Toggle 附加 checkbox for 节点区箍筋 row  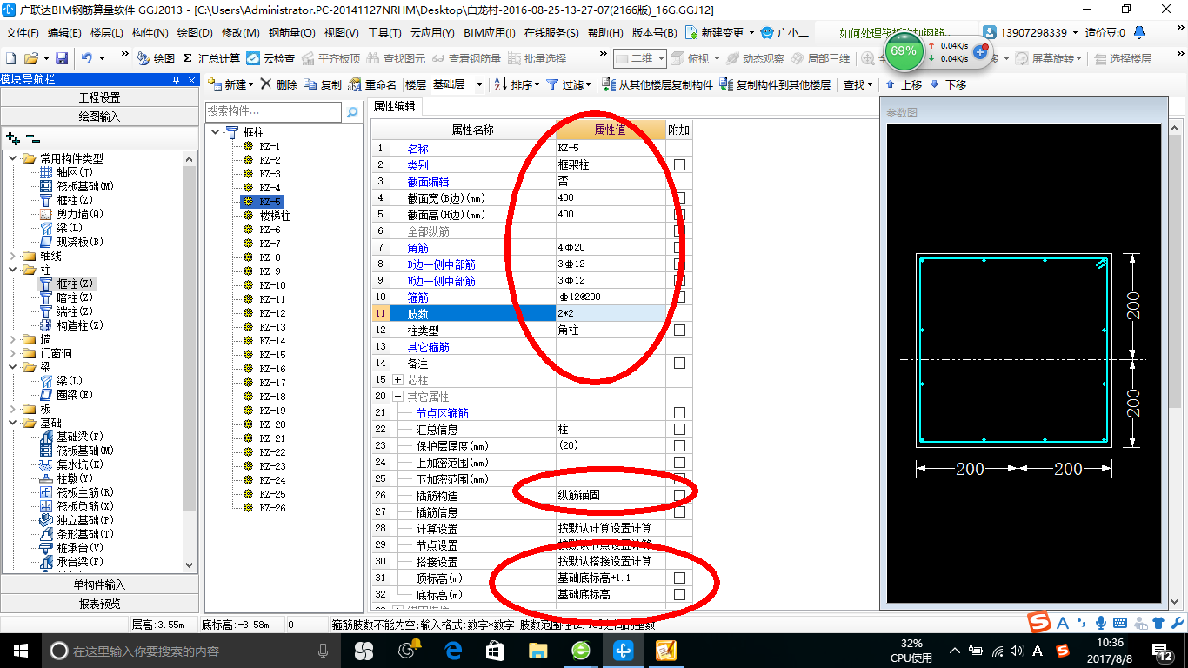(679, 412)
